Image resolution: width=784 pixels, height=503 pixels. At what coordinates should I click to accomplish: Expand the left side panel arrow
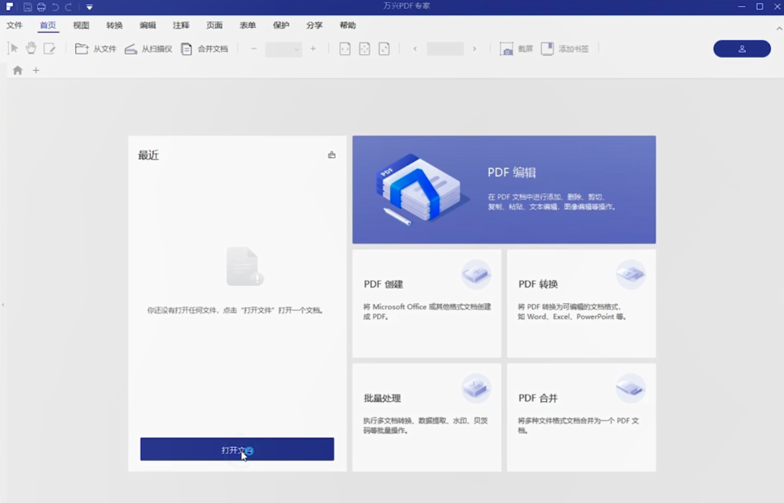(x=3, y=305)
